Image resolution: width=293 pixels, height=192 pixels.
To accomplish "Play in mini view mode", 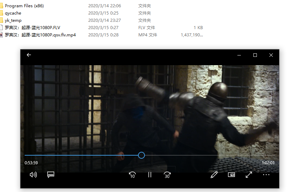I will [231, 175].
